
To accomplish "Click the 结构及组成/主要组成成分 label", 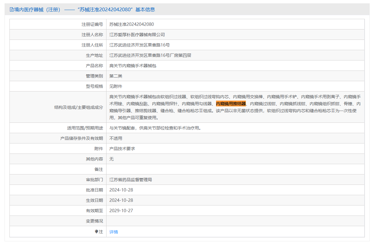I will point(79,107).
